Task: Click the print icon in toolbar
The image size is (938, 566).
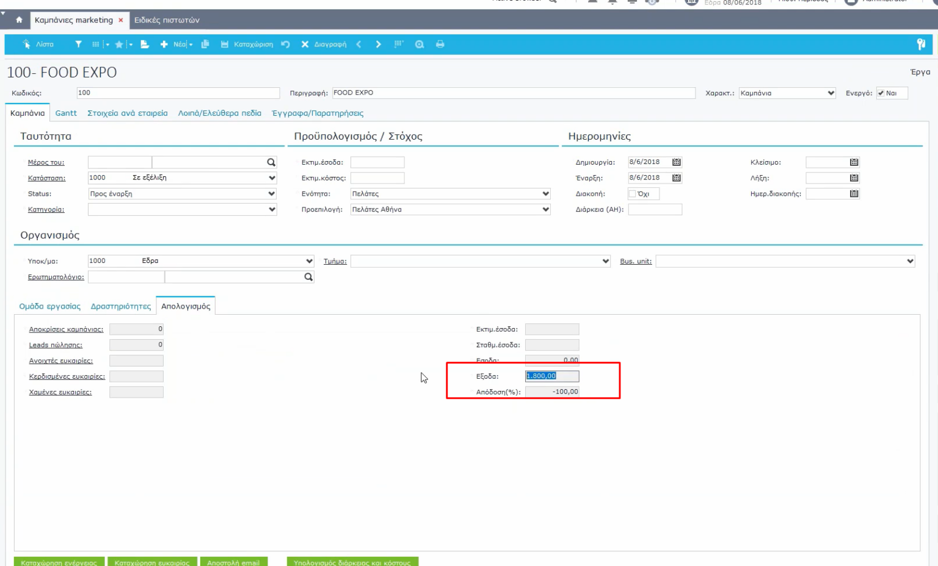Action: [440, 45]
